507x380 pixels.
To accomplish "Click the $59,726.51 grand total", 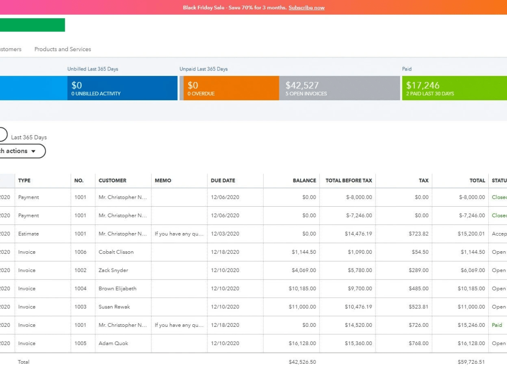I will (471, 362).
